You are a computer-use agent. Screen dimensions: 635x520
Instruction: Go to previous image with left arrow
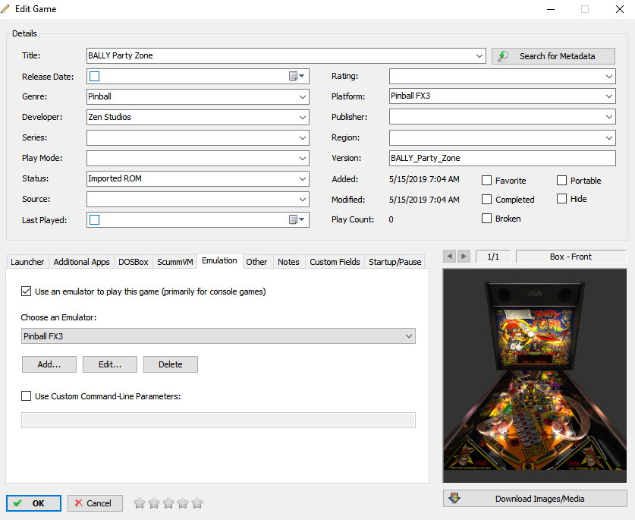[449, 257]
